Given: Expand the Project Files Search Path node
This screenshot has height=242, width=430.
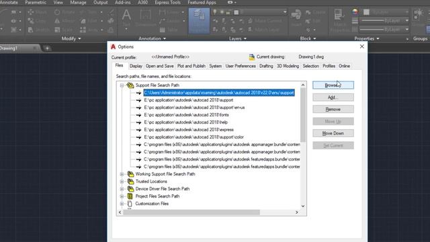Looking at the screenshot, I should point(122,196).
